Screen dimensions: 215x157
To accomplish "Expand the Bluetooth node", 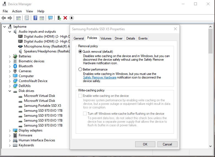I will tap(10, 66).
